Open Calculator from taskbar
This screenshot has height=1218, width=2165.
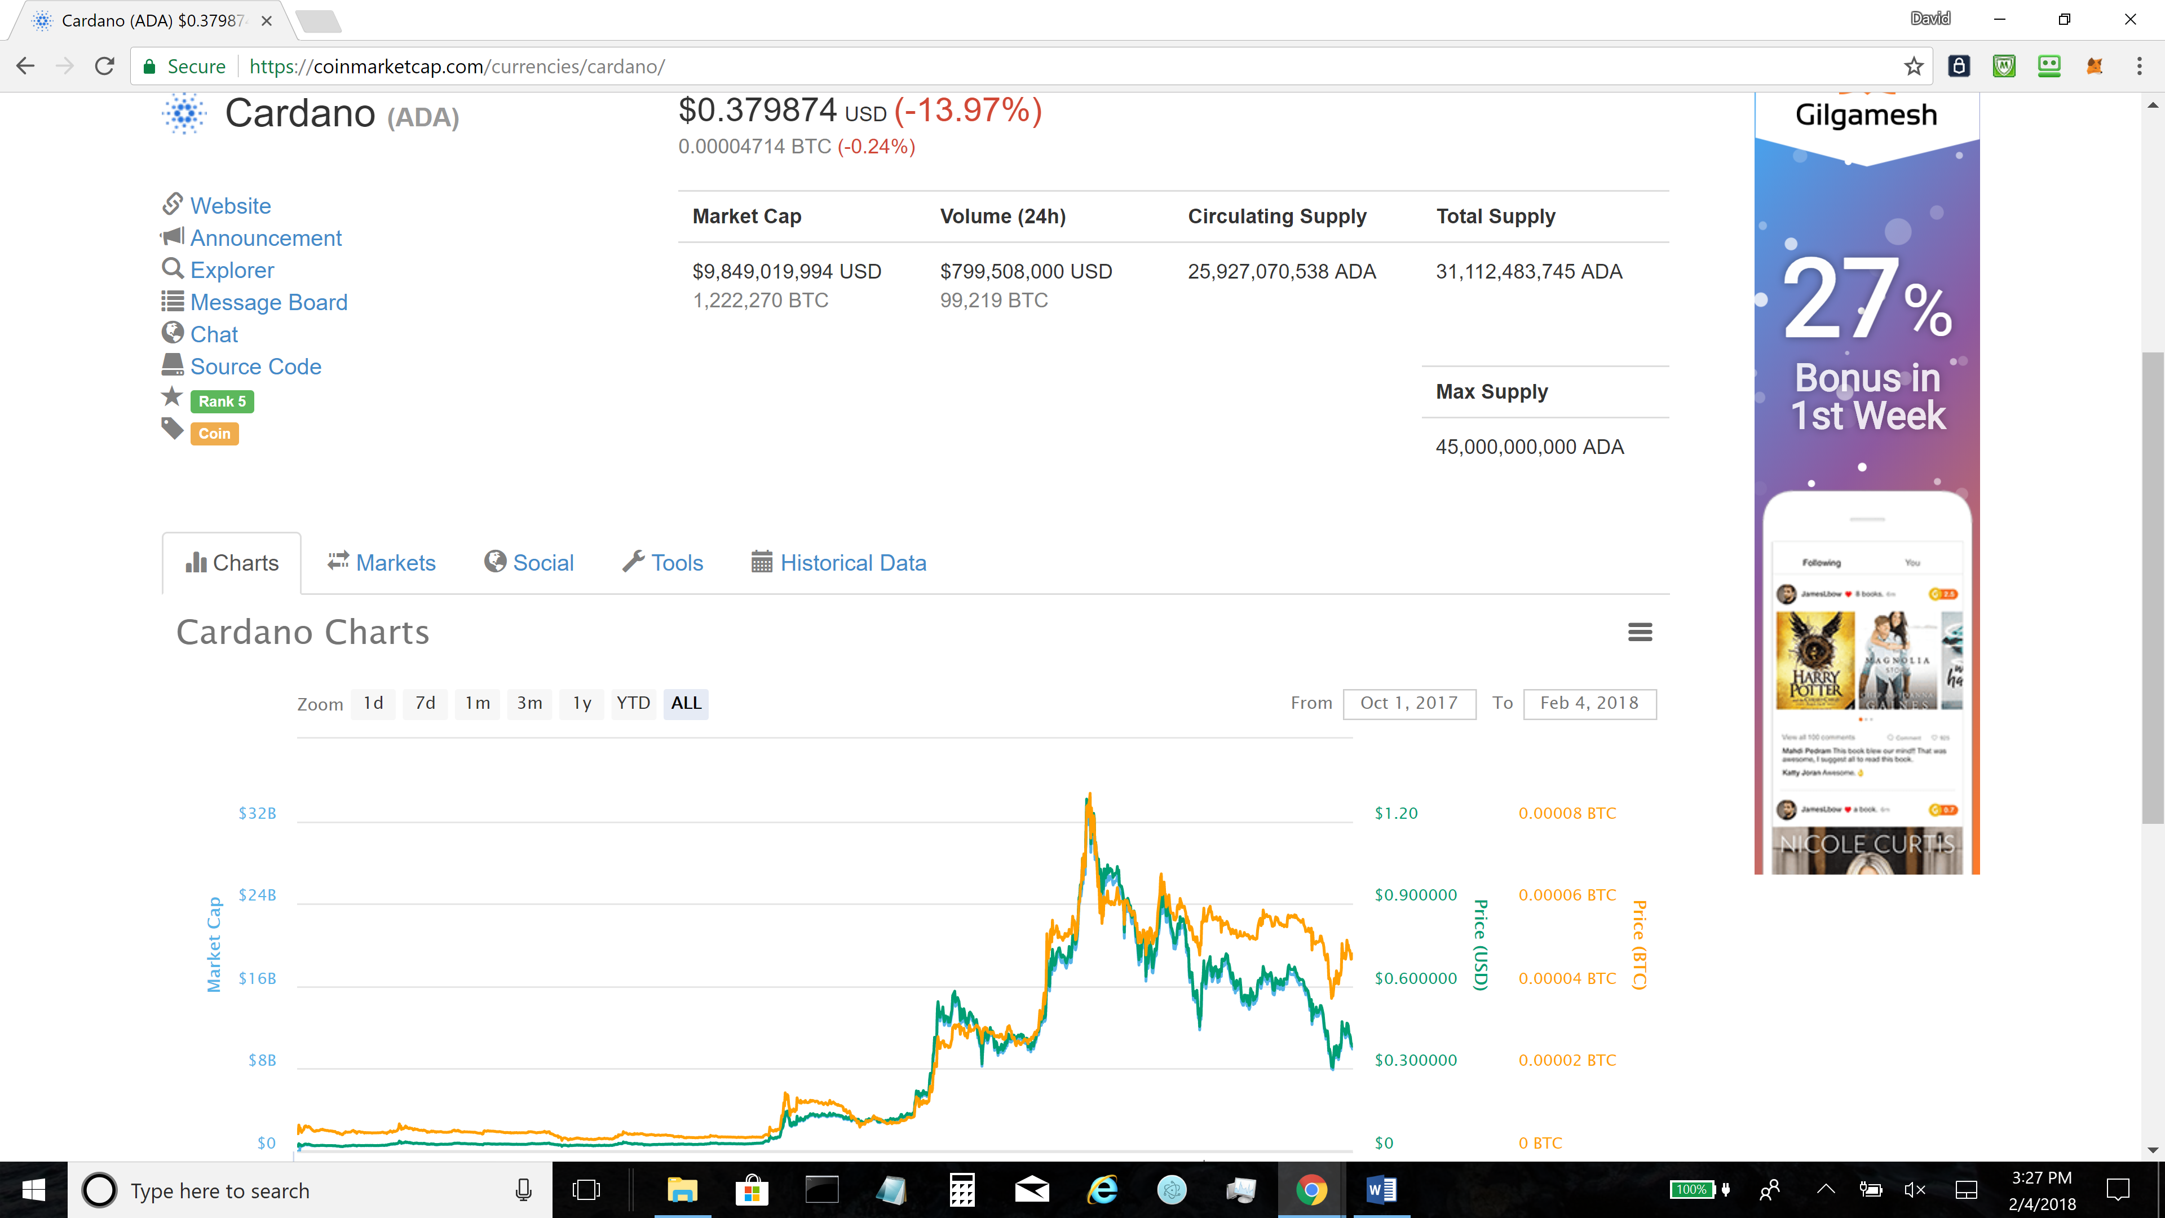(x=961, y=1190)
